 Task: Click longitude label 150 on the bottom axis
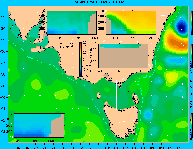coord(153,147)
